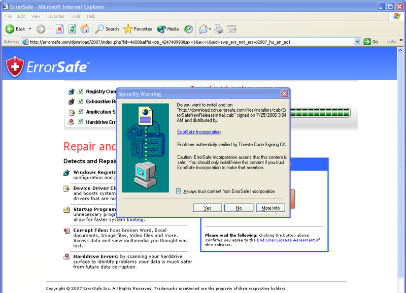Refresh the page using the Refresh icon
406x293 pixels.
(x=72, y=29)
